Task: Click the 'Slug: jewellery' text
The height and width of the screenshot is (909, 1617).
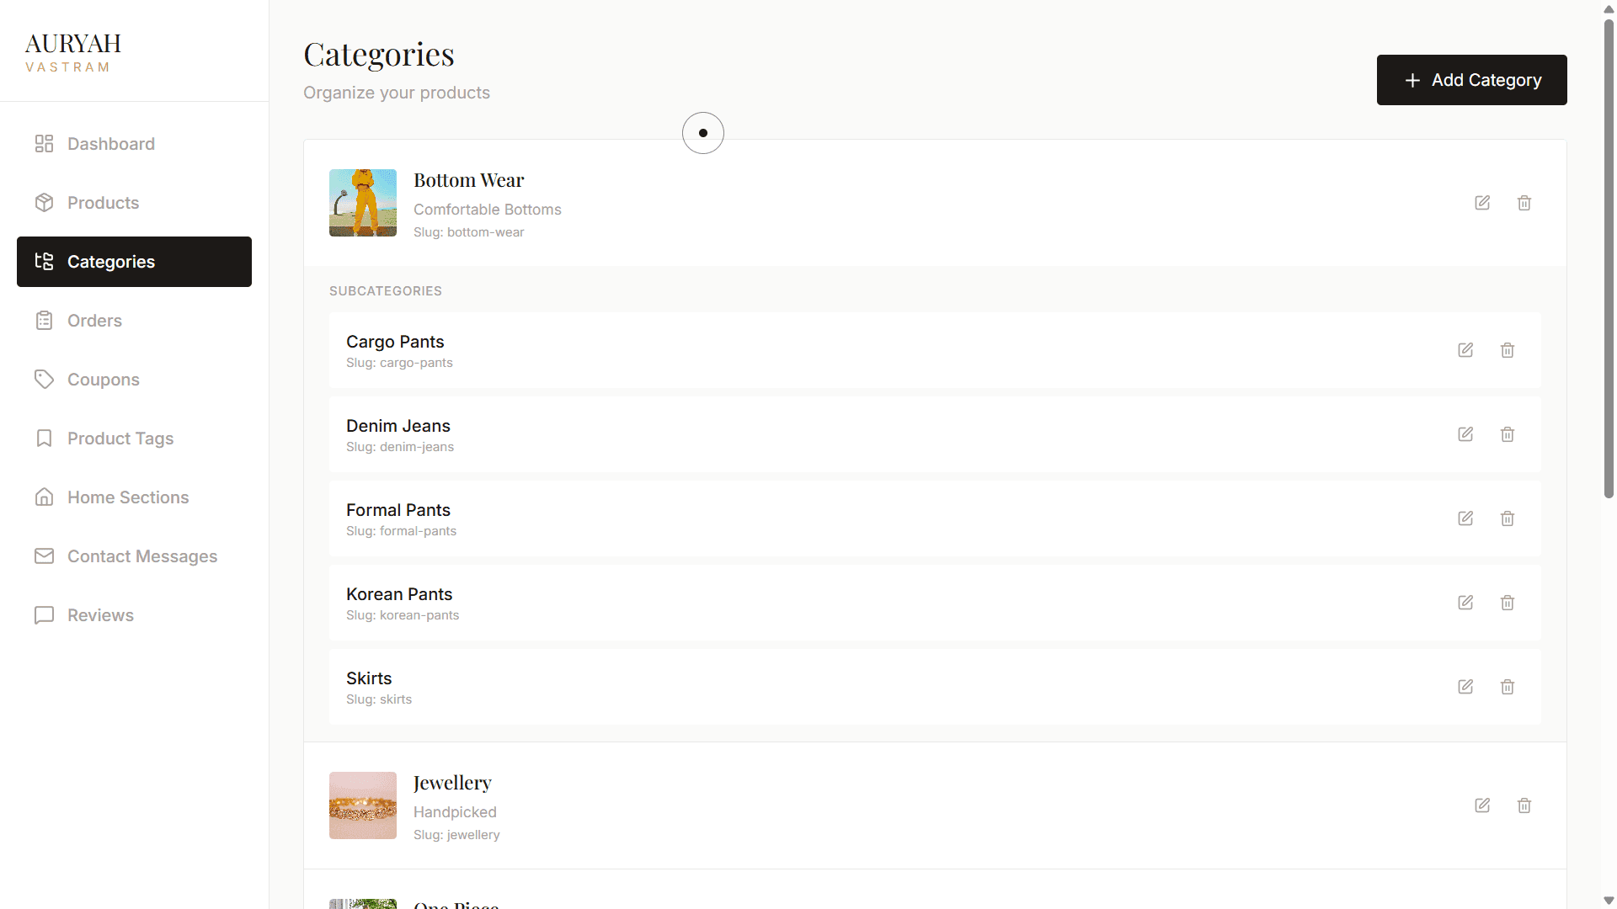Action: pos(456,835)
